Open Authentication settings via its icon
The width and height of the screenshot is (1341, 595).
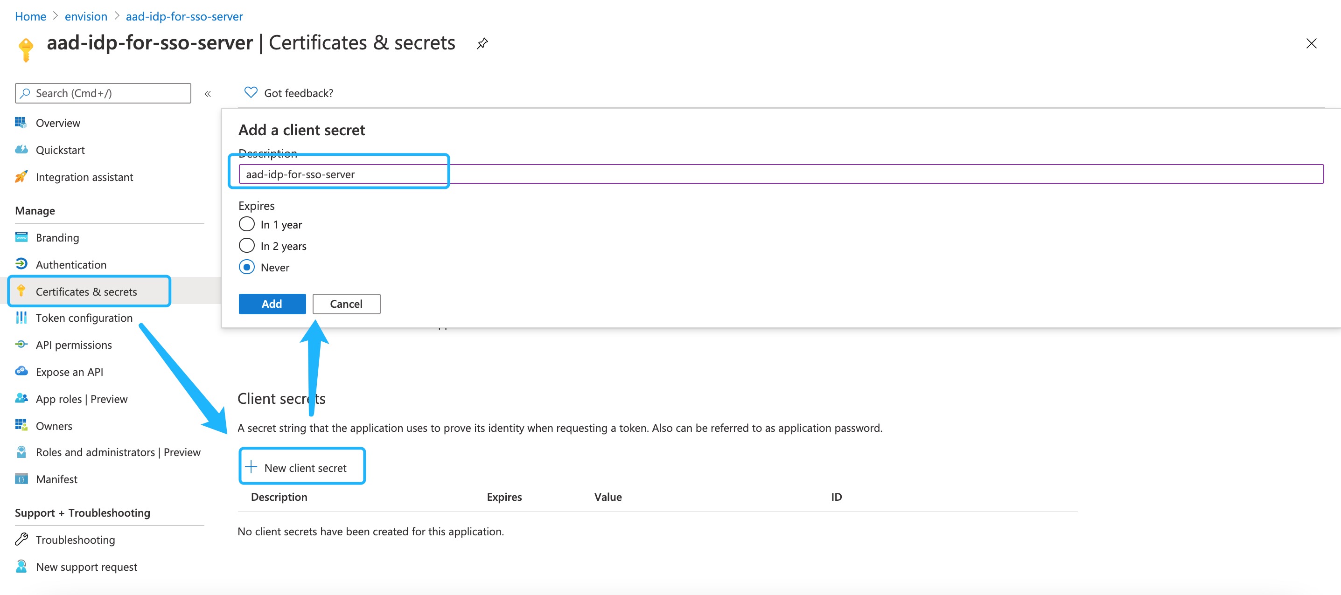[21, 264]
